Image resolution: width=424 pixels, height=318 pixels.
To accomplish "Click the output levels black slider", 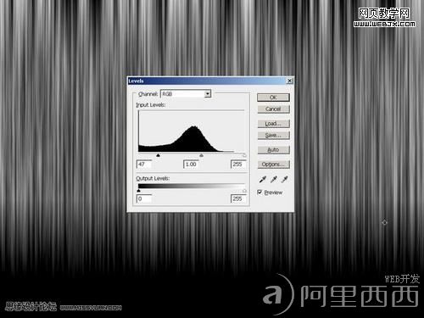I will (x=138, y=191).
